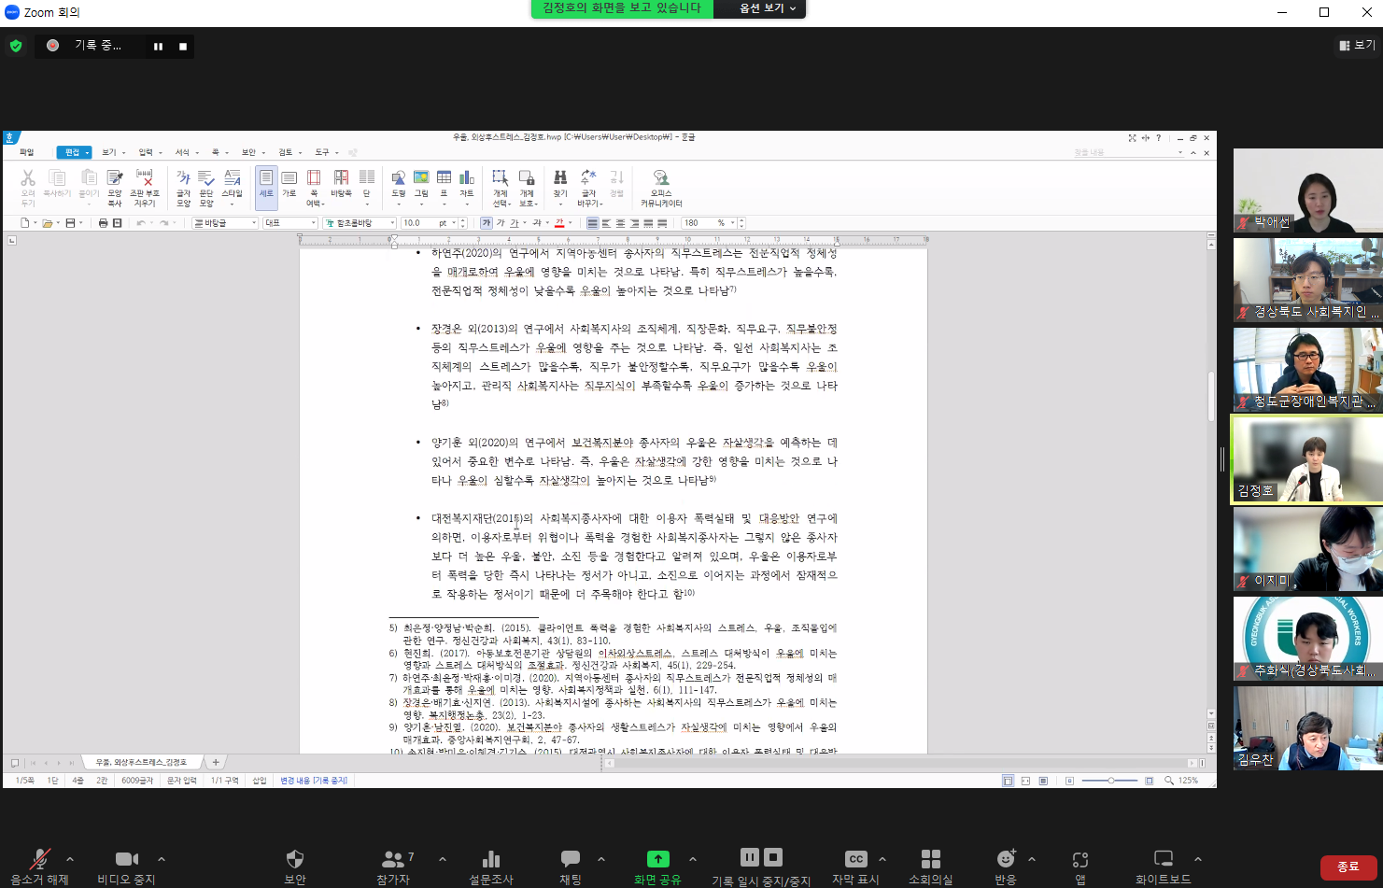Click 화면 공유 share screen button
Image resolution: width=1383 pixels, height=888 pixels.
tap(658, 867)
